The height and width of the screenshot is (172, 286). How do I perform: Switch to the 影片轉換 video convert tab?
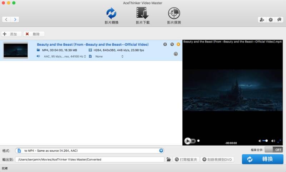click(x=112, y=16)
